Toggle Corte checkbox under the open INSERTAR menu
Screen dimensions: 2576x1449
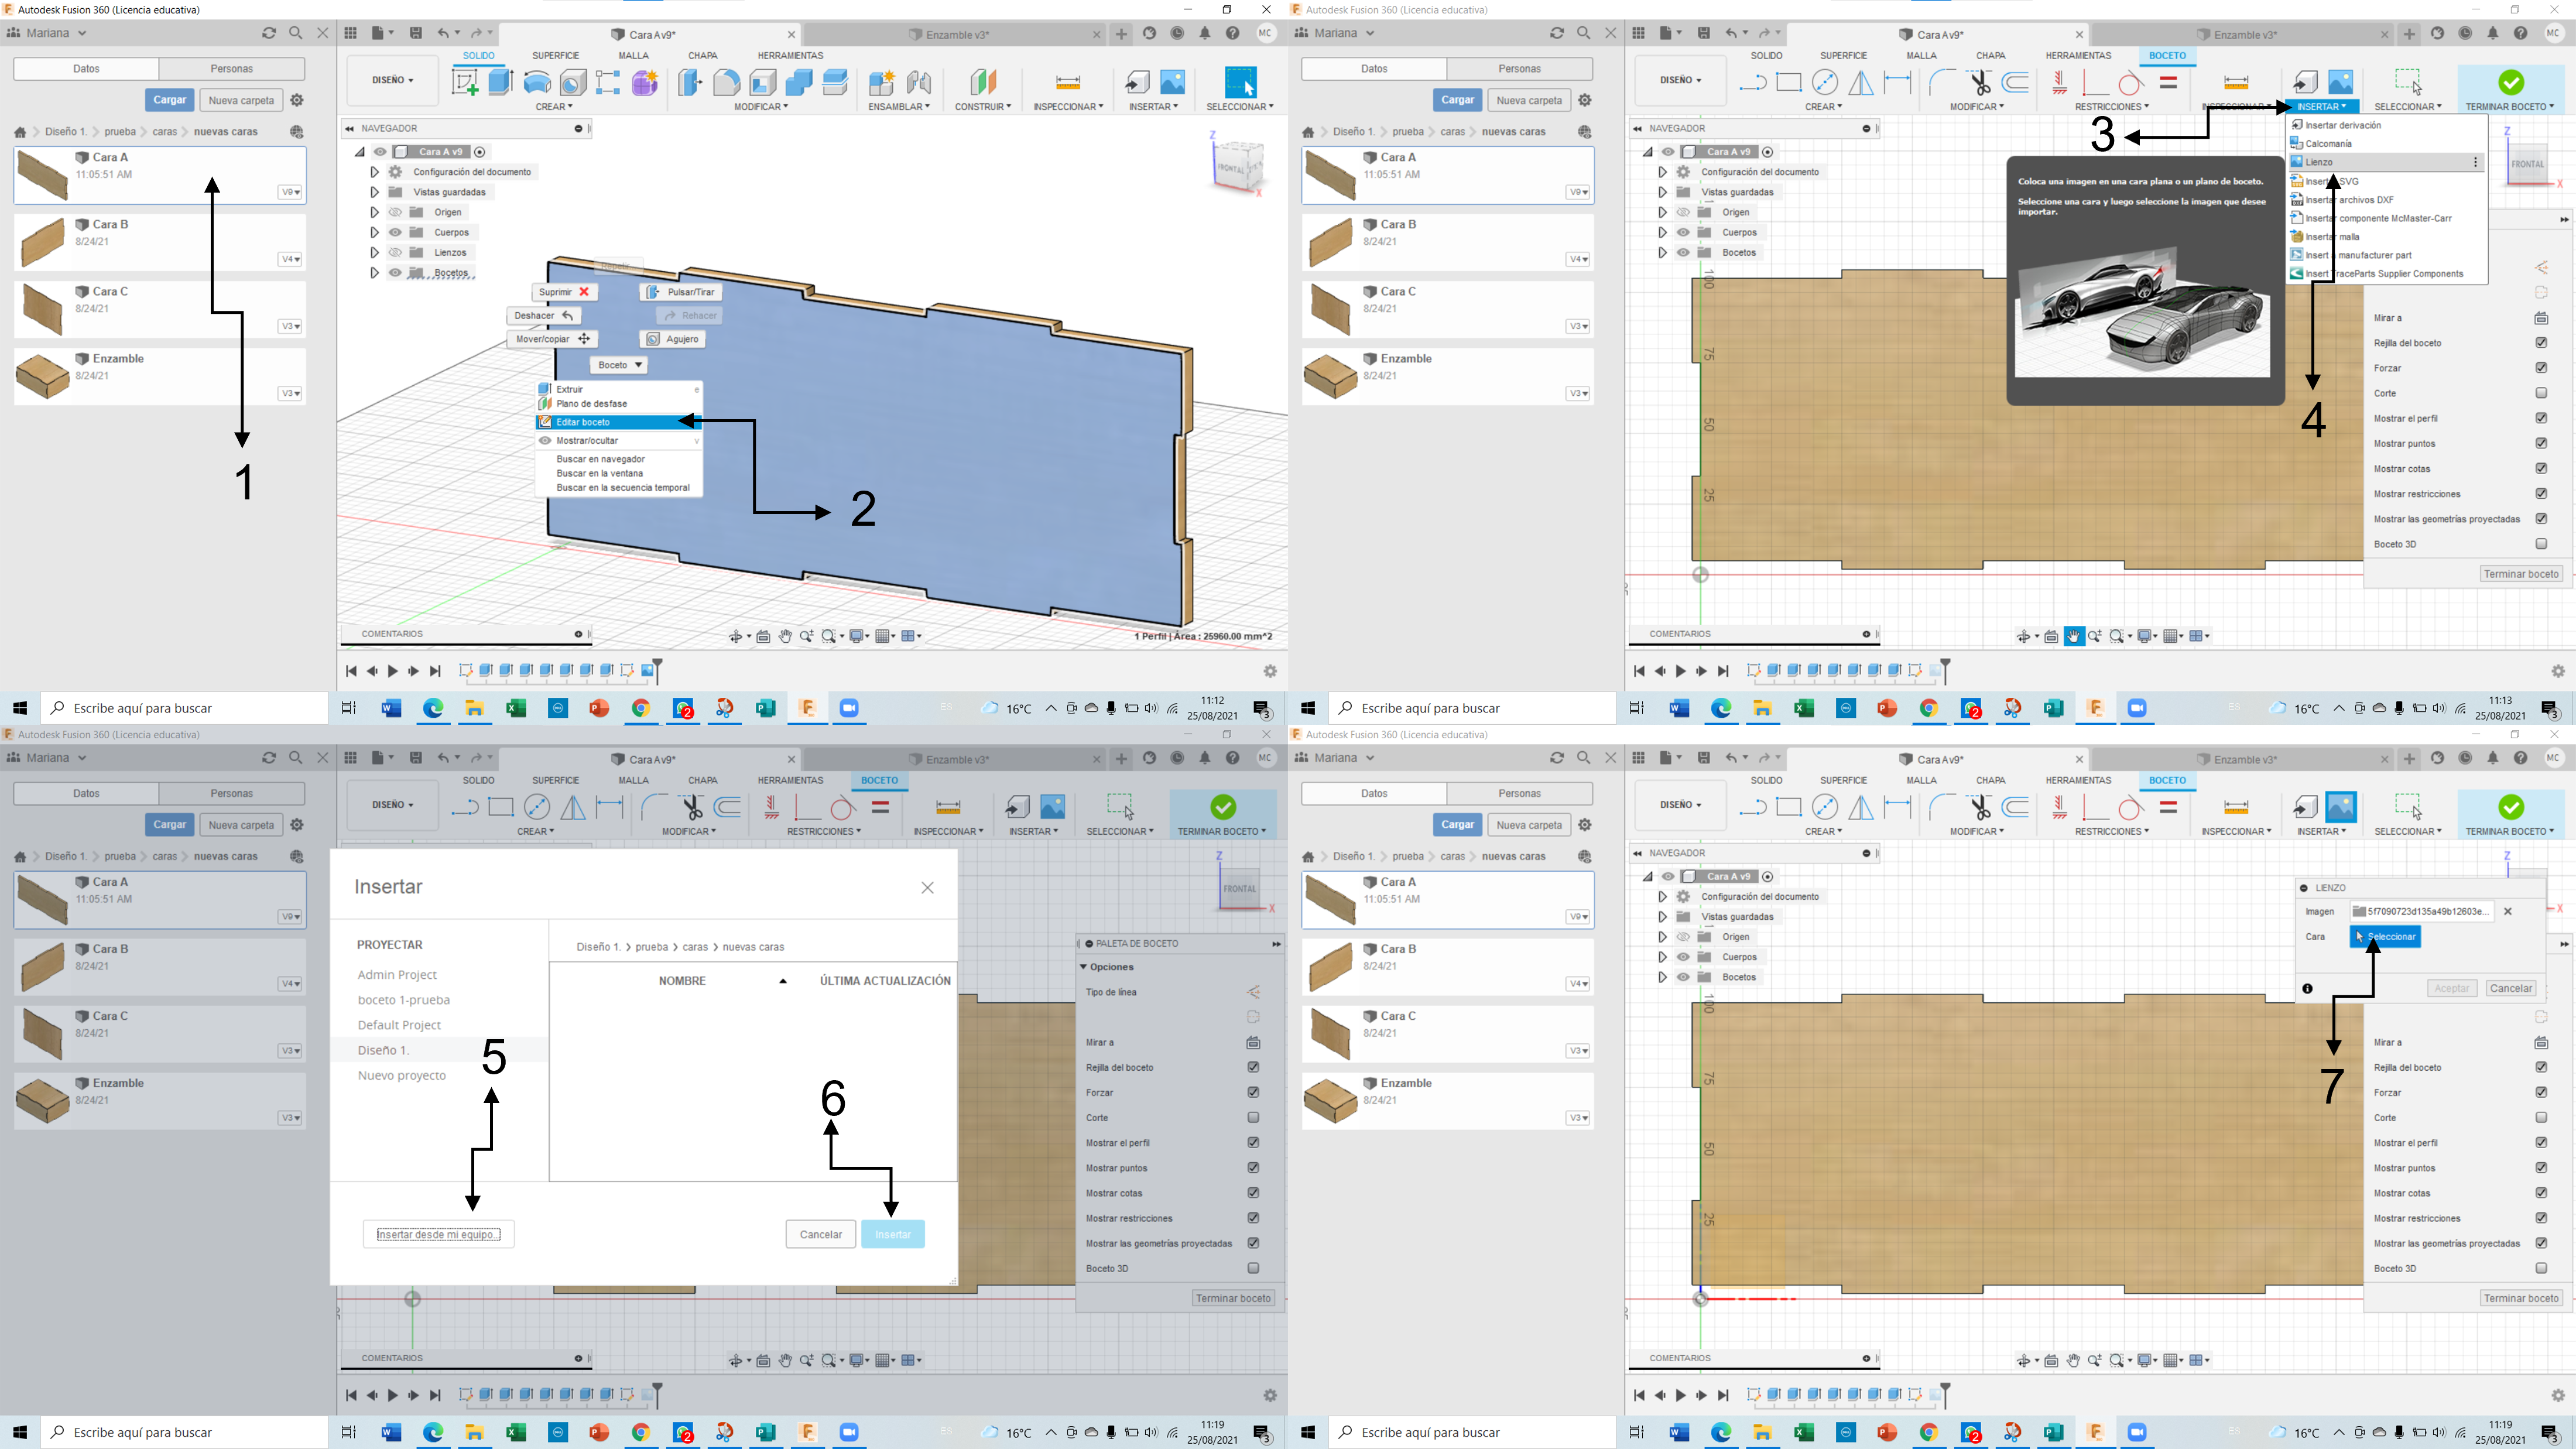coord(2540,393)
